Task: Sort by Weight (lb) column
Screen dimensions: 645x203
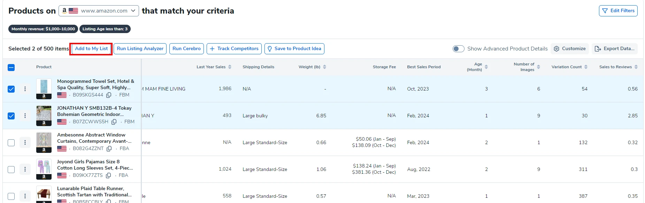Action: [x=324, y=67]
